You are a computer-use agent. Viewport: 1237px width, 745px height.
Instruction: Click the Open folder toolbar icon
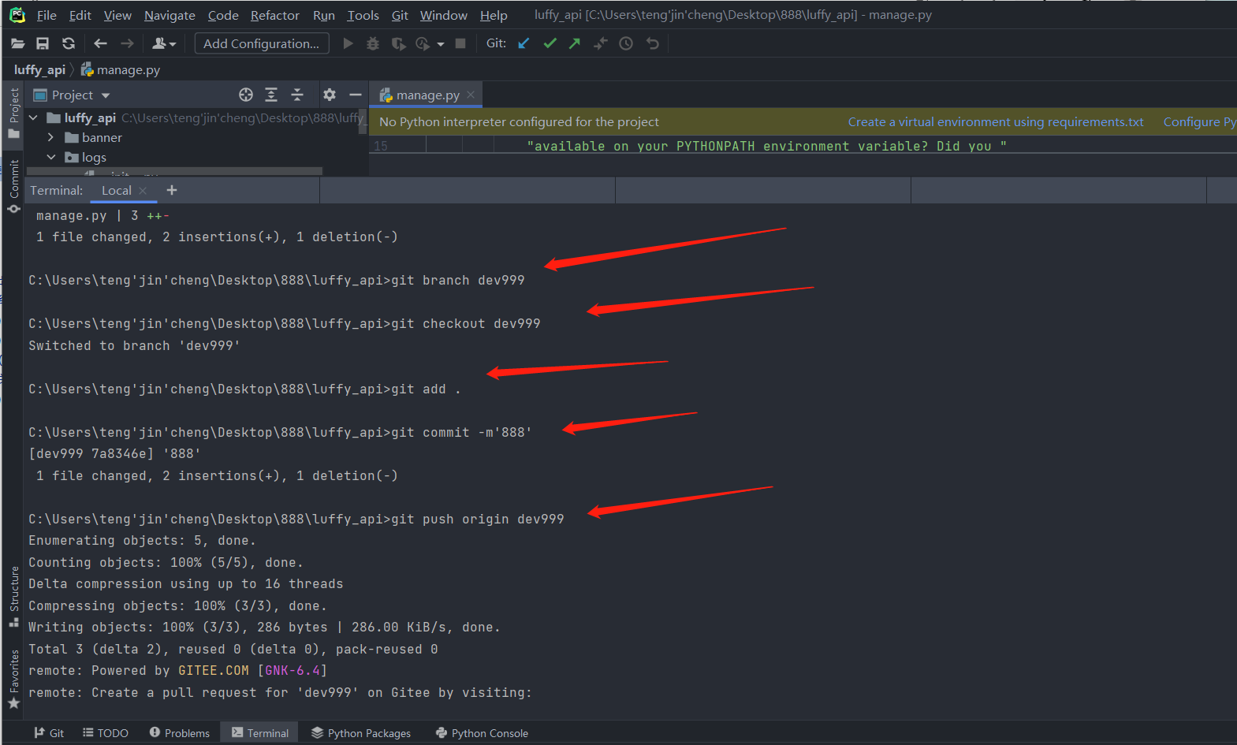[17, 43]
